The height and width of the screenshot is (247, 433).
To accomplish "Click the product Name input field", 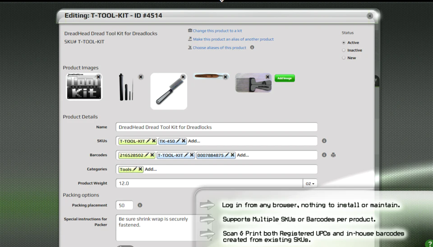I will 216,127.
